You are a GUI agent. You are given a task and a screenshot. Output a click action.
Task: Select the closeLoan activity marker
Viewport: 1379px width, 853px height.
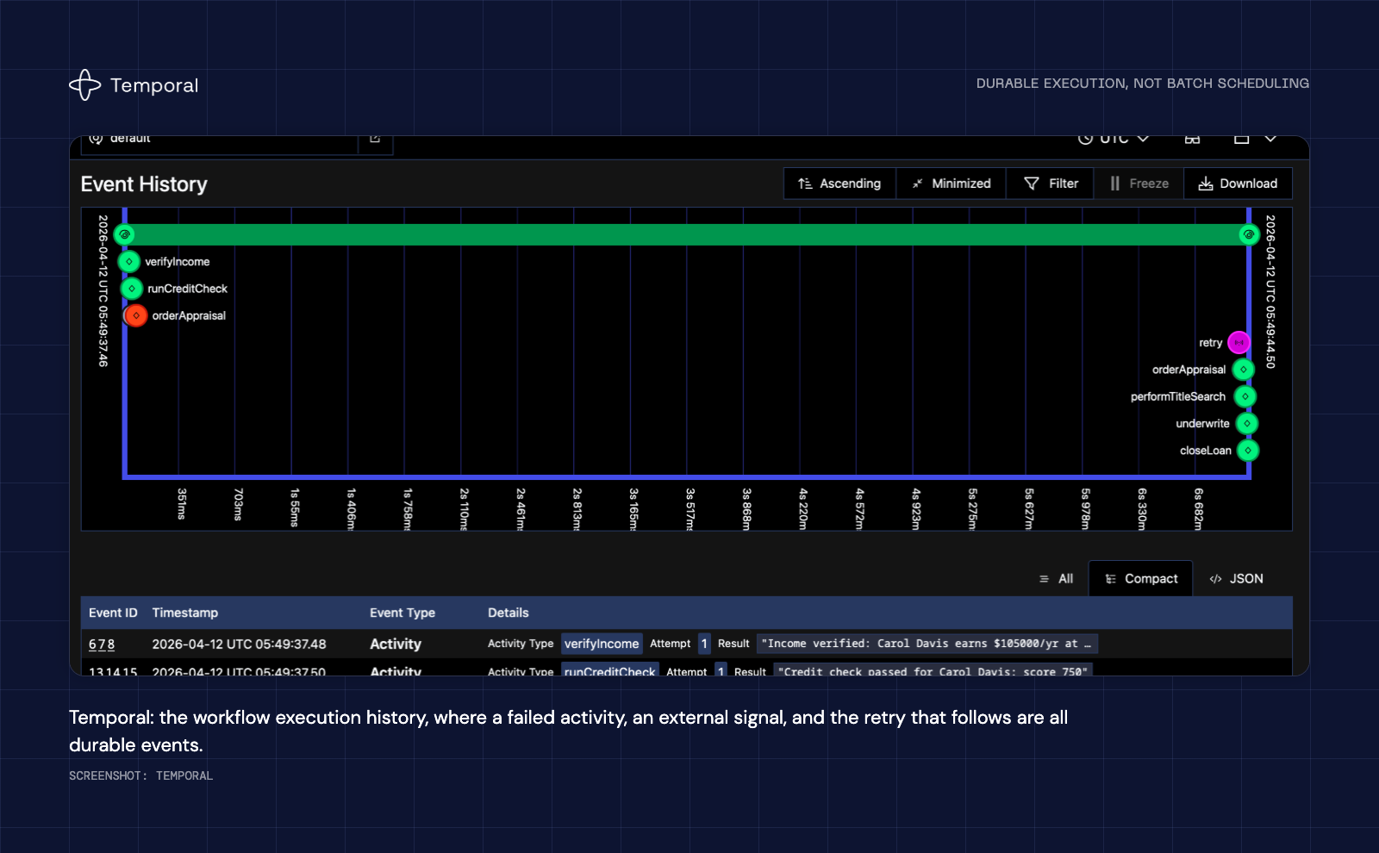pyautogui.click(x=1248, y=450)
